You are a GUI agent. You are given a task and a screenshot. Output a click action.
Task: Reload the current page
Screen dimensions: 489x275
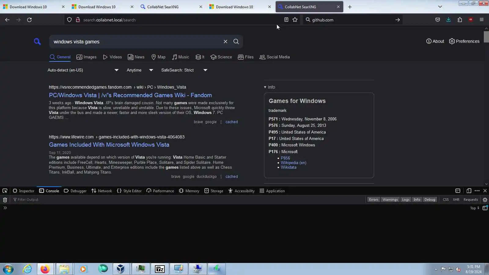pos(29,20)
